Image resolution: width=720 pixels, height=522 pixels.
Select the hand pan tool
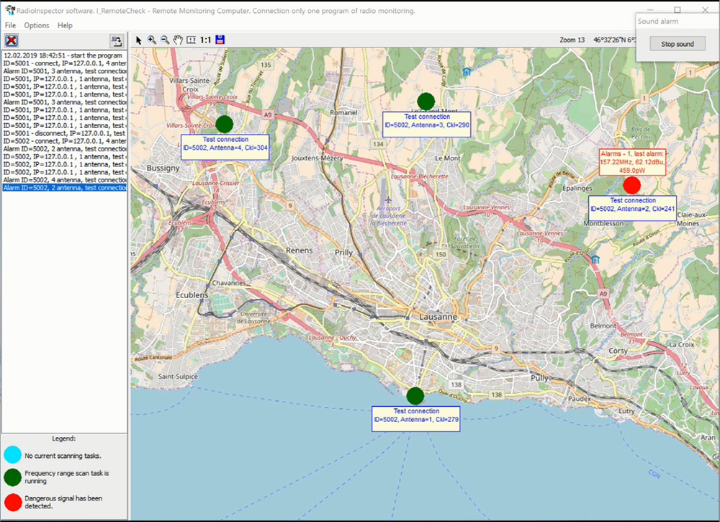pyautogui.click(x=178, y=40)
